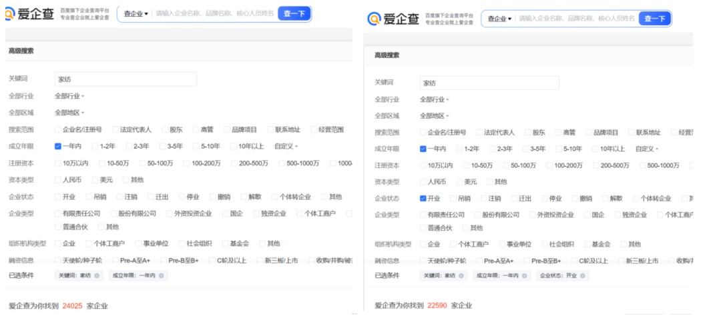
Task: Expand 全部地区 dropdown in right screenshot
Action: click(434, 116)
